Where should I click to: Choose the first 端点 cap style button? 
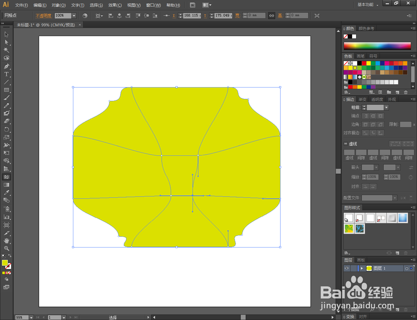(366, 116)
